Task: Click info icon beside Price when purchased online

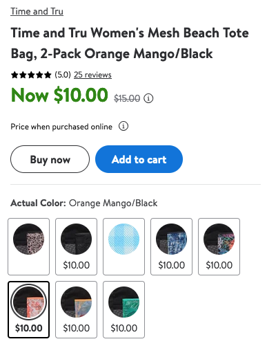Action: pos(123,126)
